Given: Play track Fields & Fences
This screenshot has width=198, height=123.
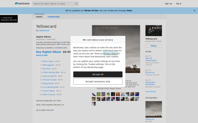Looking at the screenshot, I should (x=49, y=94).
